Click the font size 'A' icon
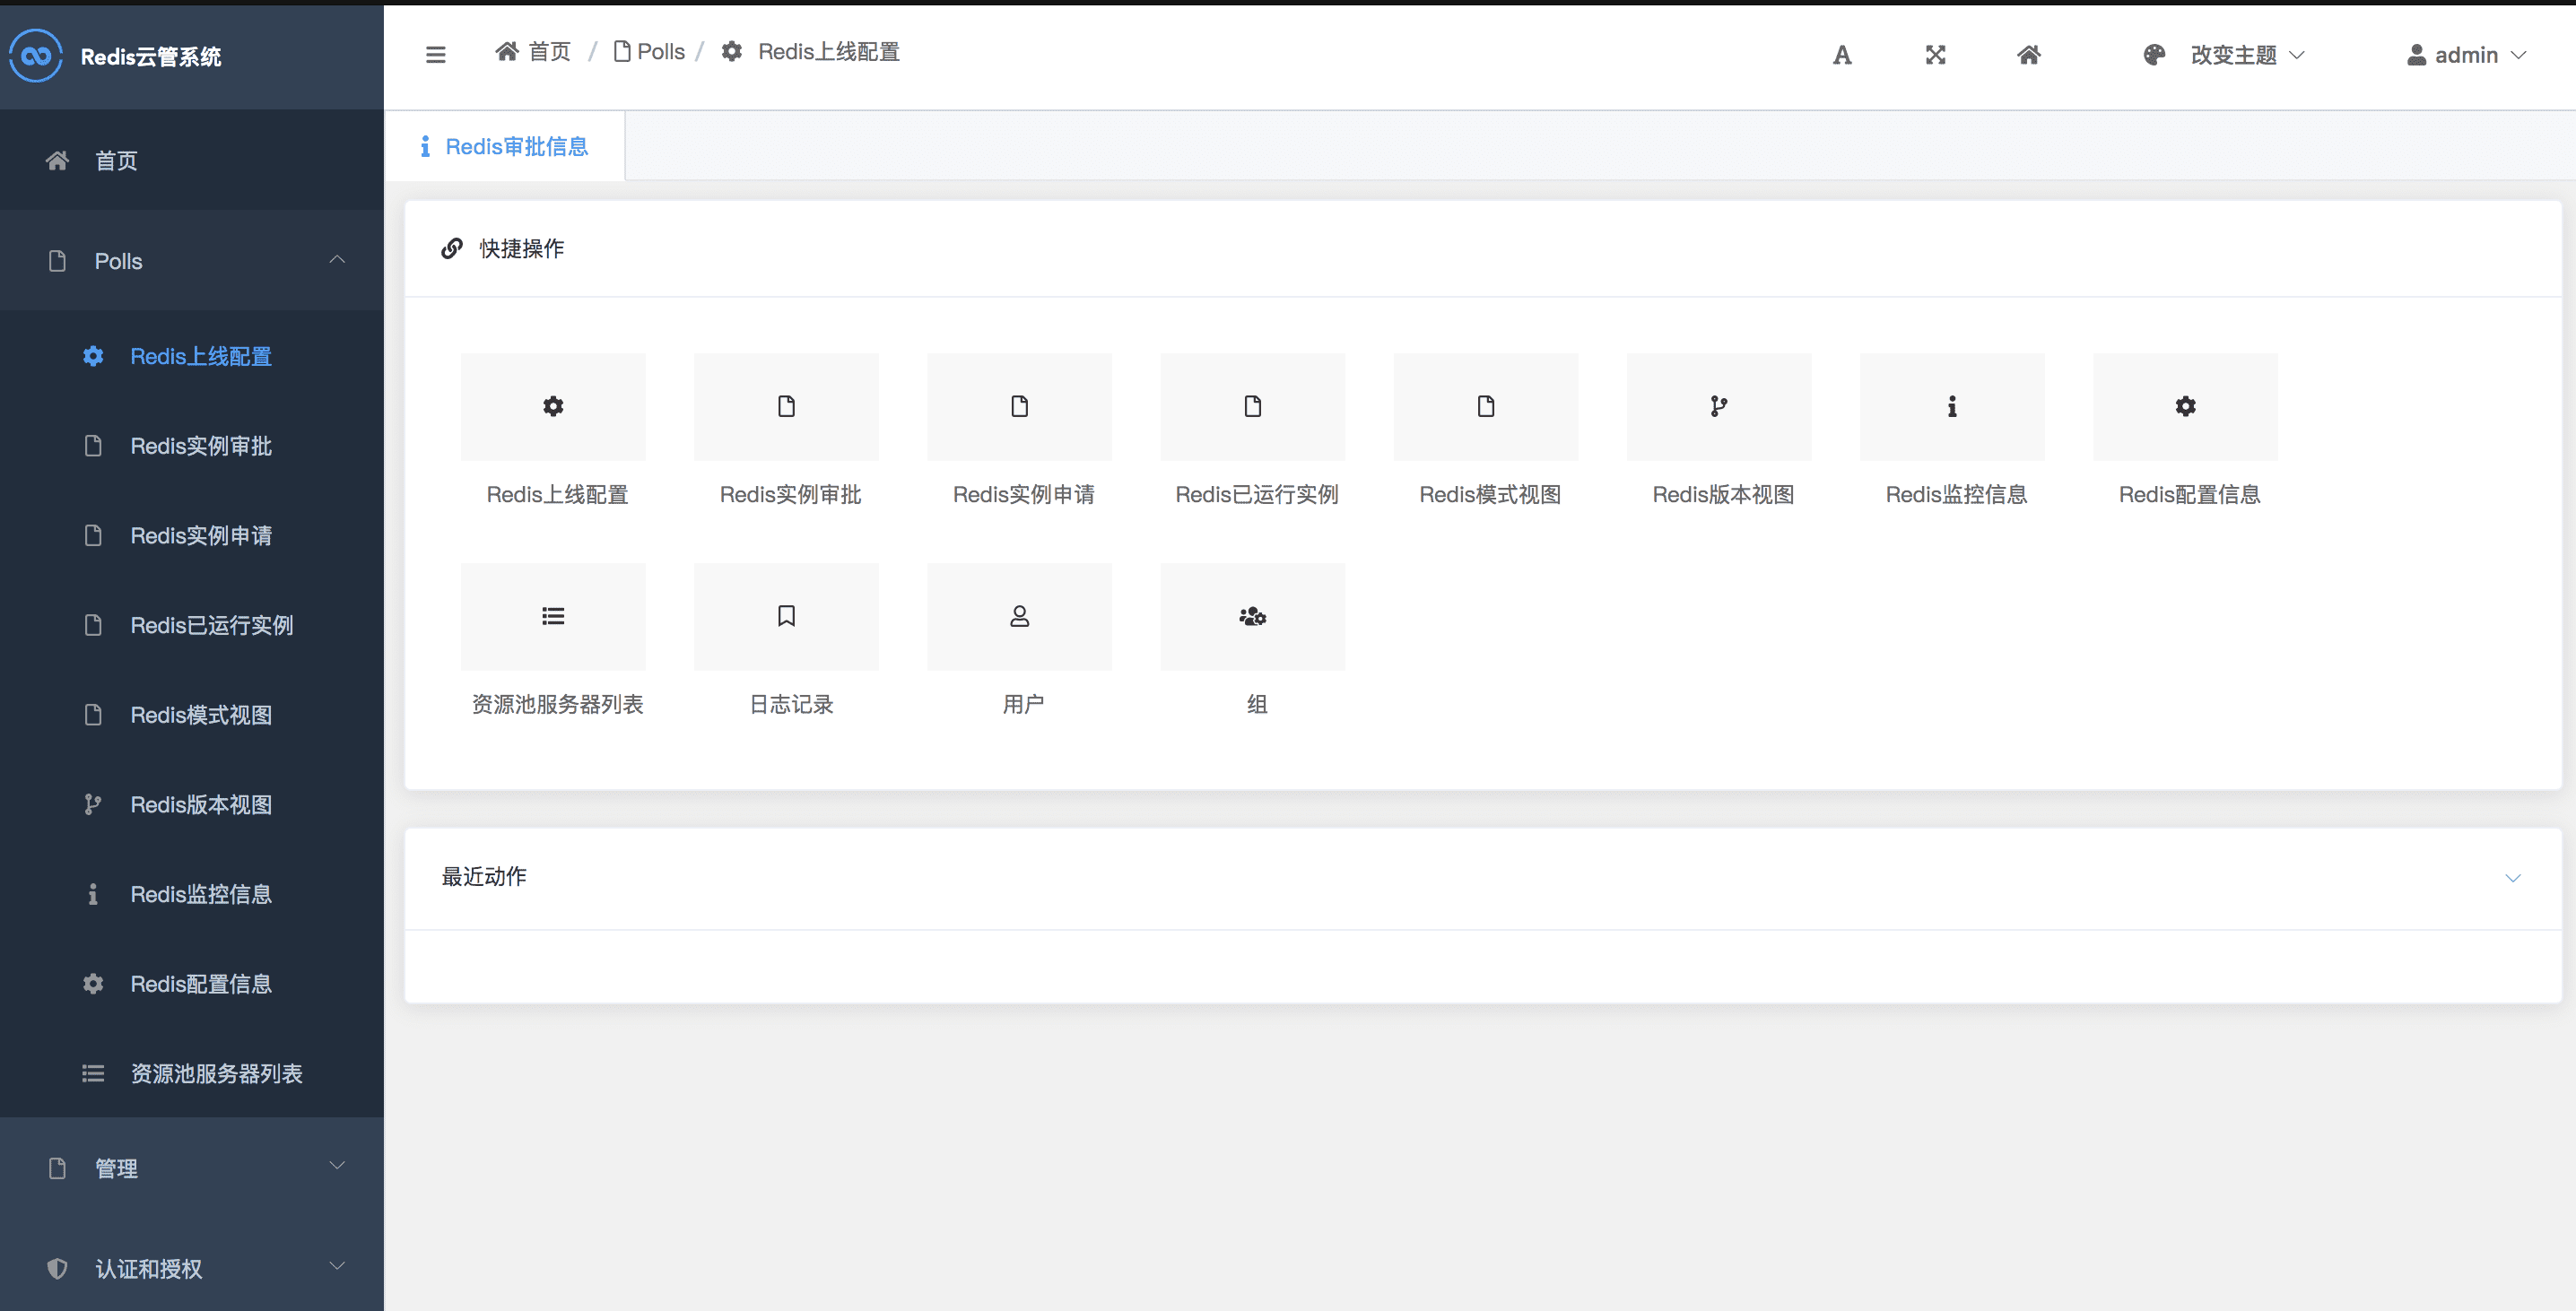The image size is (2576, 1311). click(1841, 55)
